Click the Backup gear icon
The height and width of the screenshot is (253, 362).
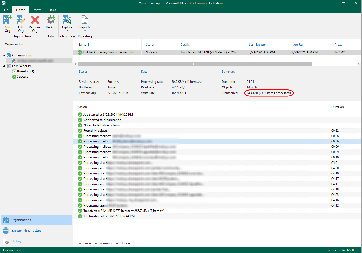[51, 20]
